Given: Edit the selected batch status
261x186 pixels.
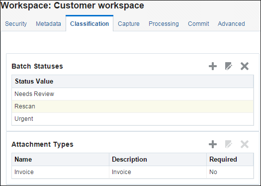Looking at the screenshot, I should (229, 66).
